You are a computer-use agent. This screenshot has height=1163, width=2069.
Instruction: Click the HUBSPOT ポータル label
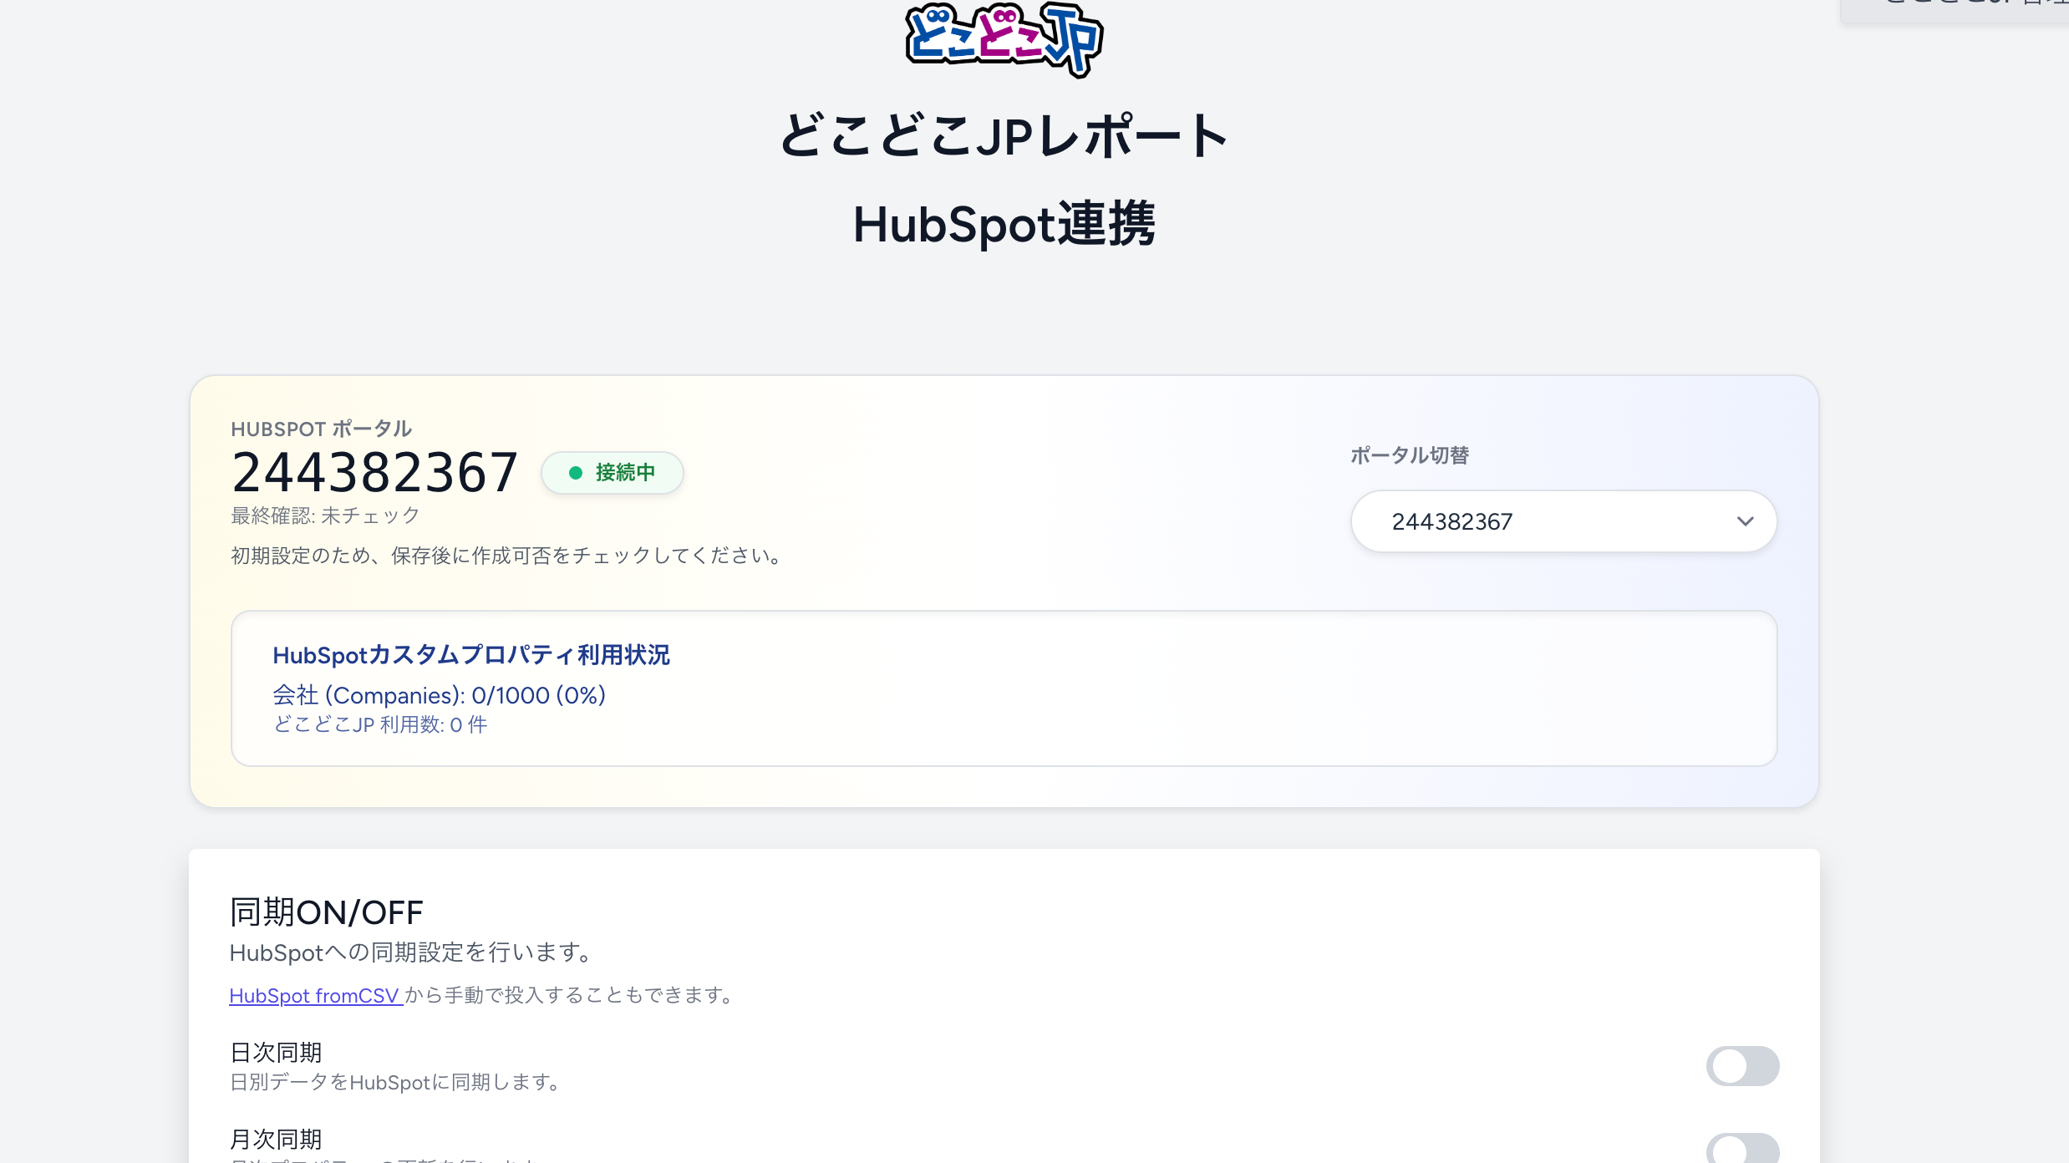pos(321,429)
